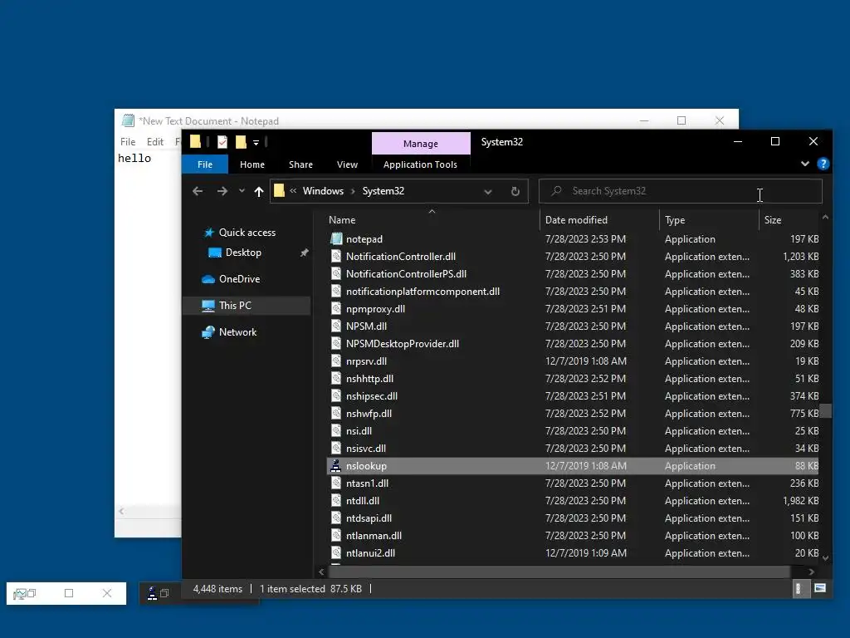Click the OneDrive cloud icon
The width and height of the screenshot is (850, 638).
pyautogui.click(x=208, y=279)
